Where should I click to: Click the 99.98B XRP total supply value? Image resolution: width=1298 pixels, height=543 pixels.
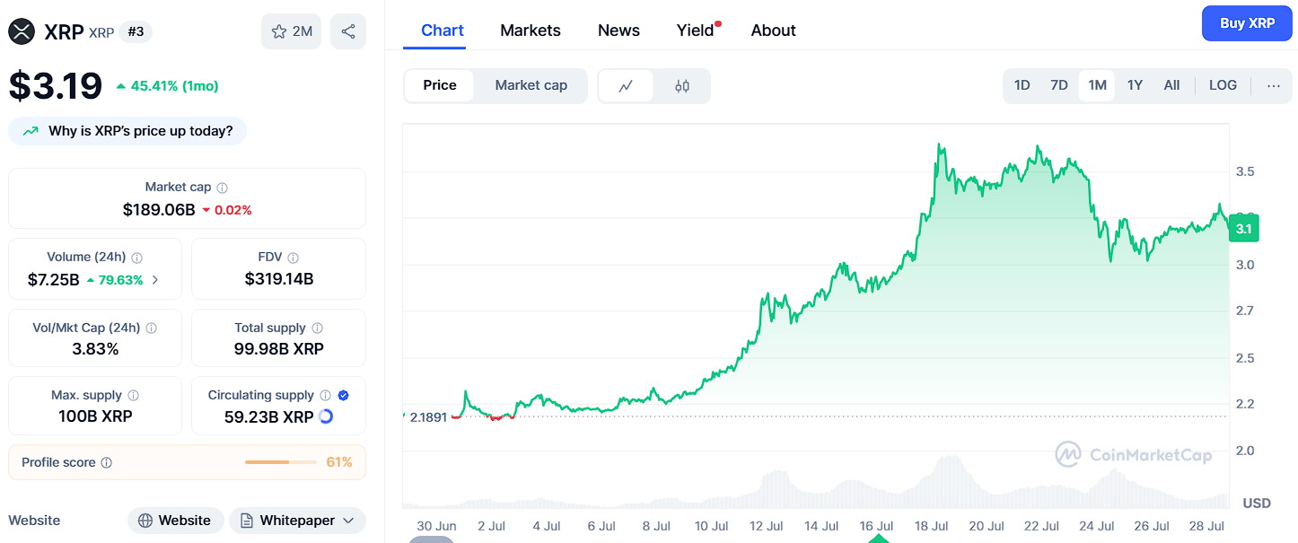tap(279, 349)
